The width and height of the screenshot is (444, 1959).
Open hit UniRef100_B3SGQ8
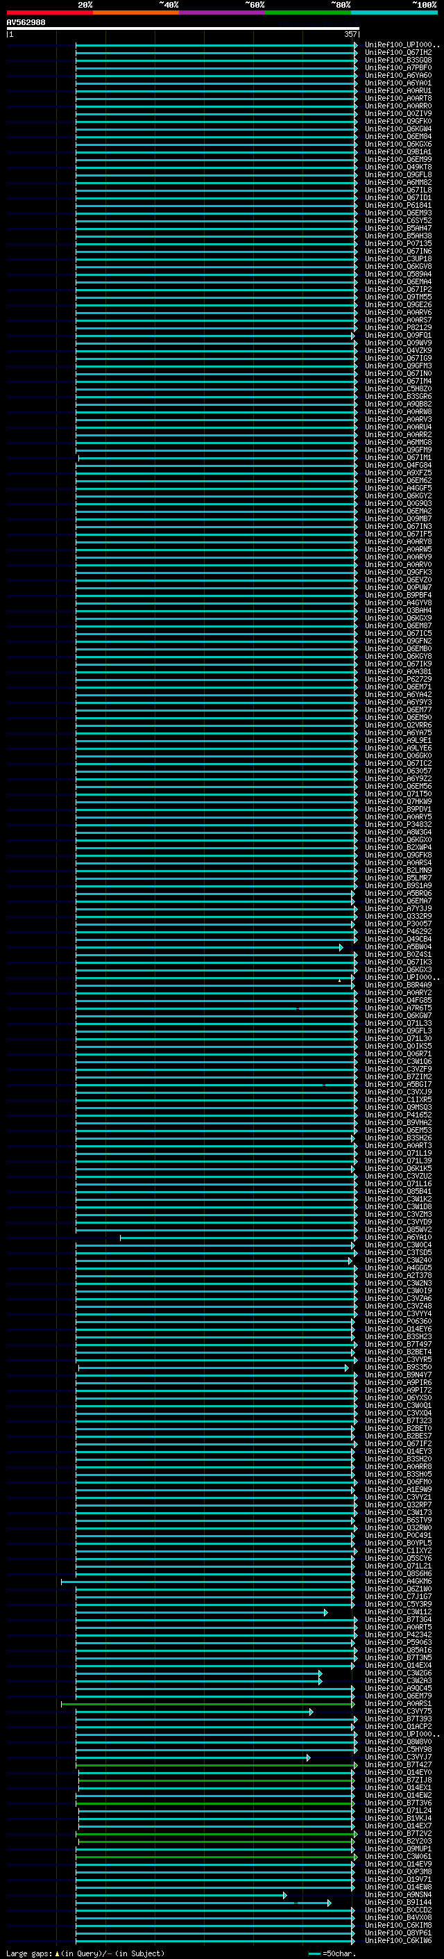click(x=398, y=60)
